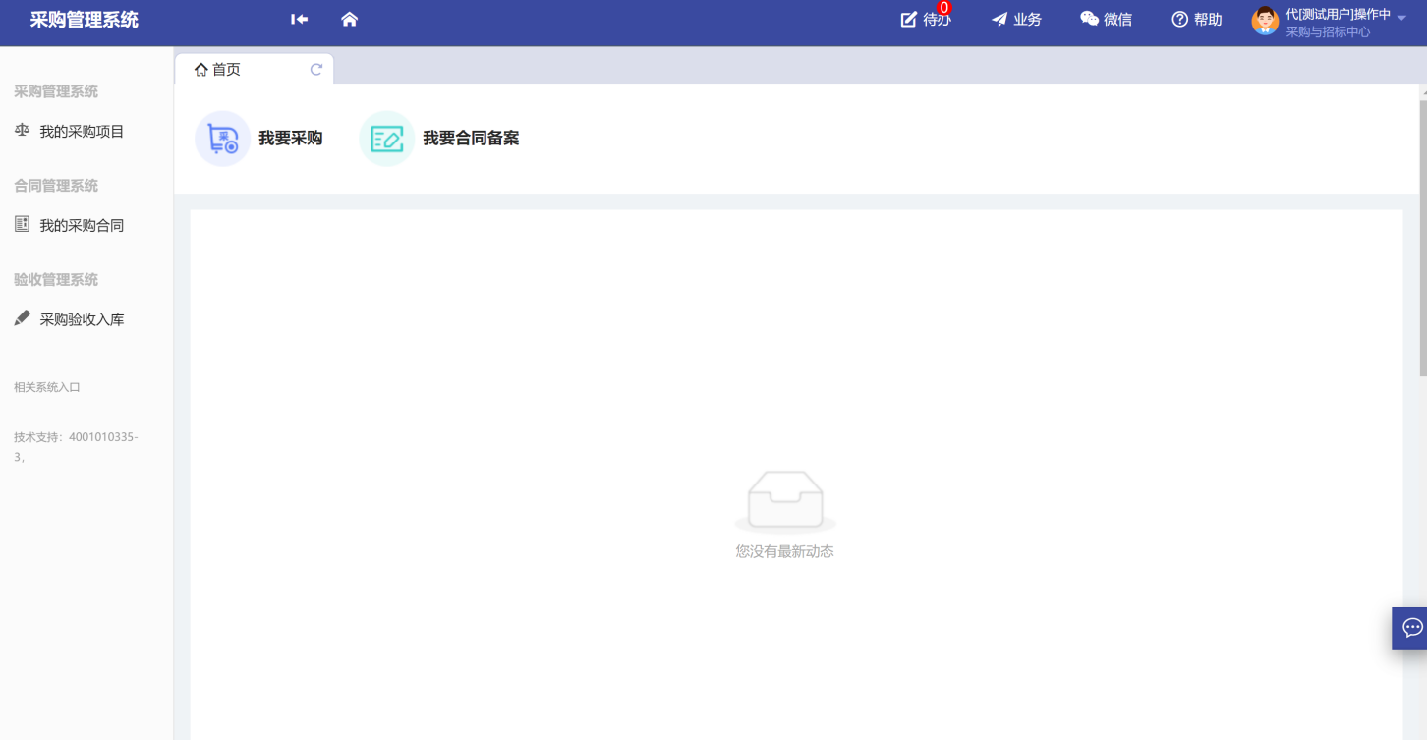Image resolution: width=1427 pixels, height=740 pixels.
Task: Click the 微信 WeChat icon
Action: tap(1089, 20)
